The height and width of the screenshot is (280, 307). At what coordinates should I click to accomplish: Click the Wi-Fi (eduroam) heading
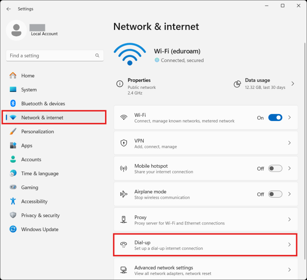(177, 51)
